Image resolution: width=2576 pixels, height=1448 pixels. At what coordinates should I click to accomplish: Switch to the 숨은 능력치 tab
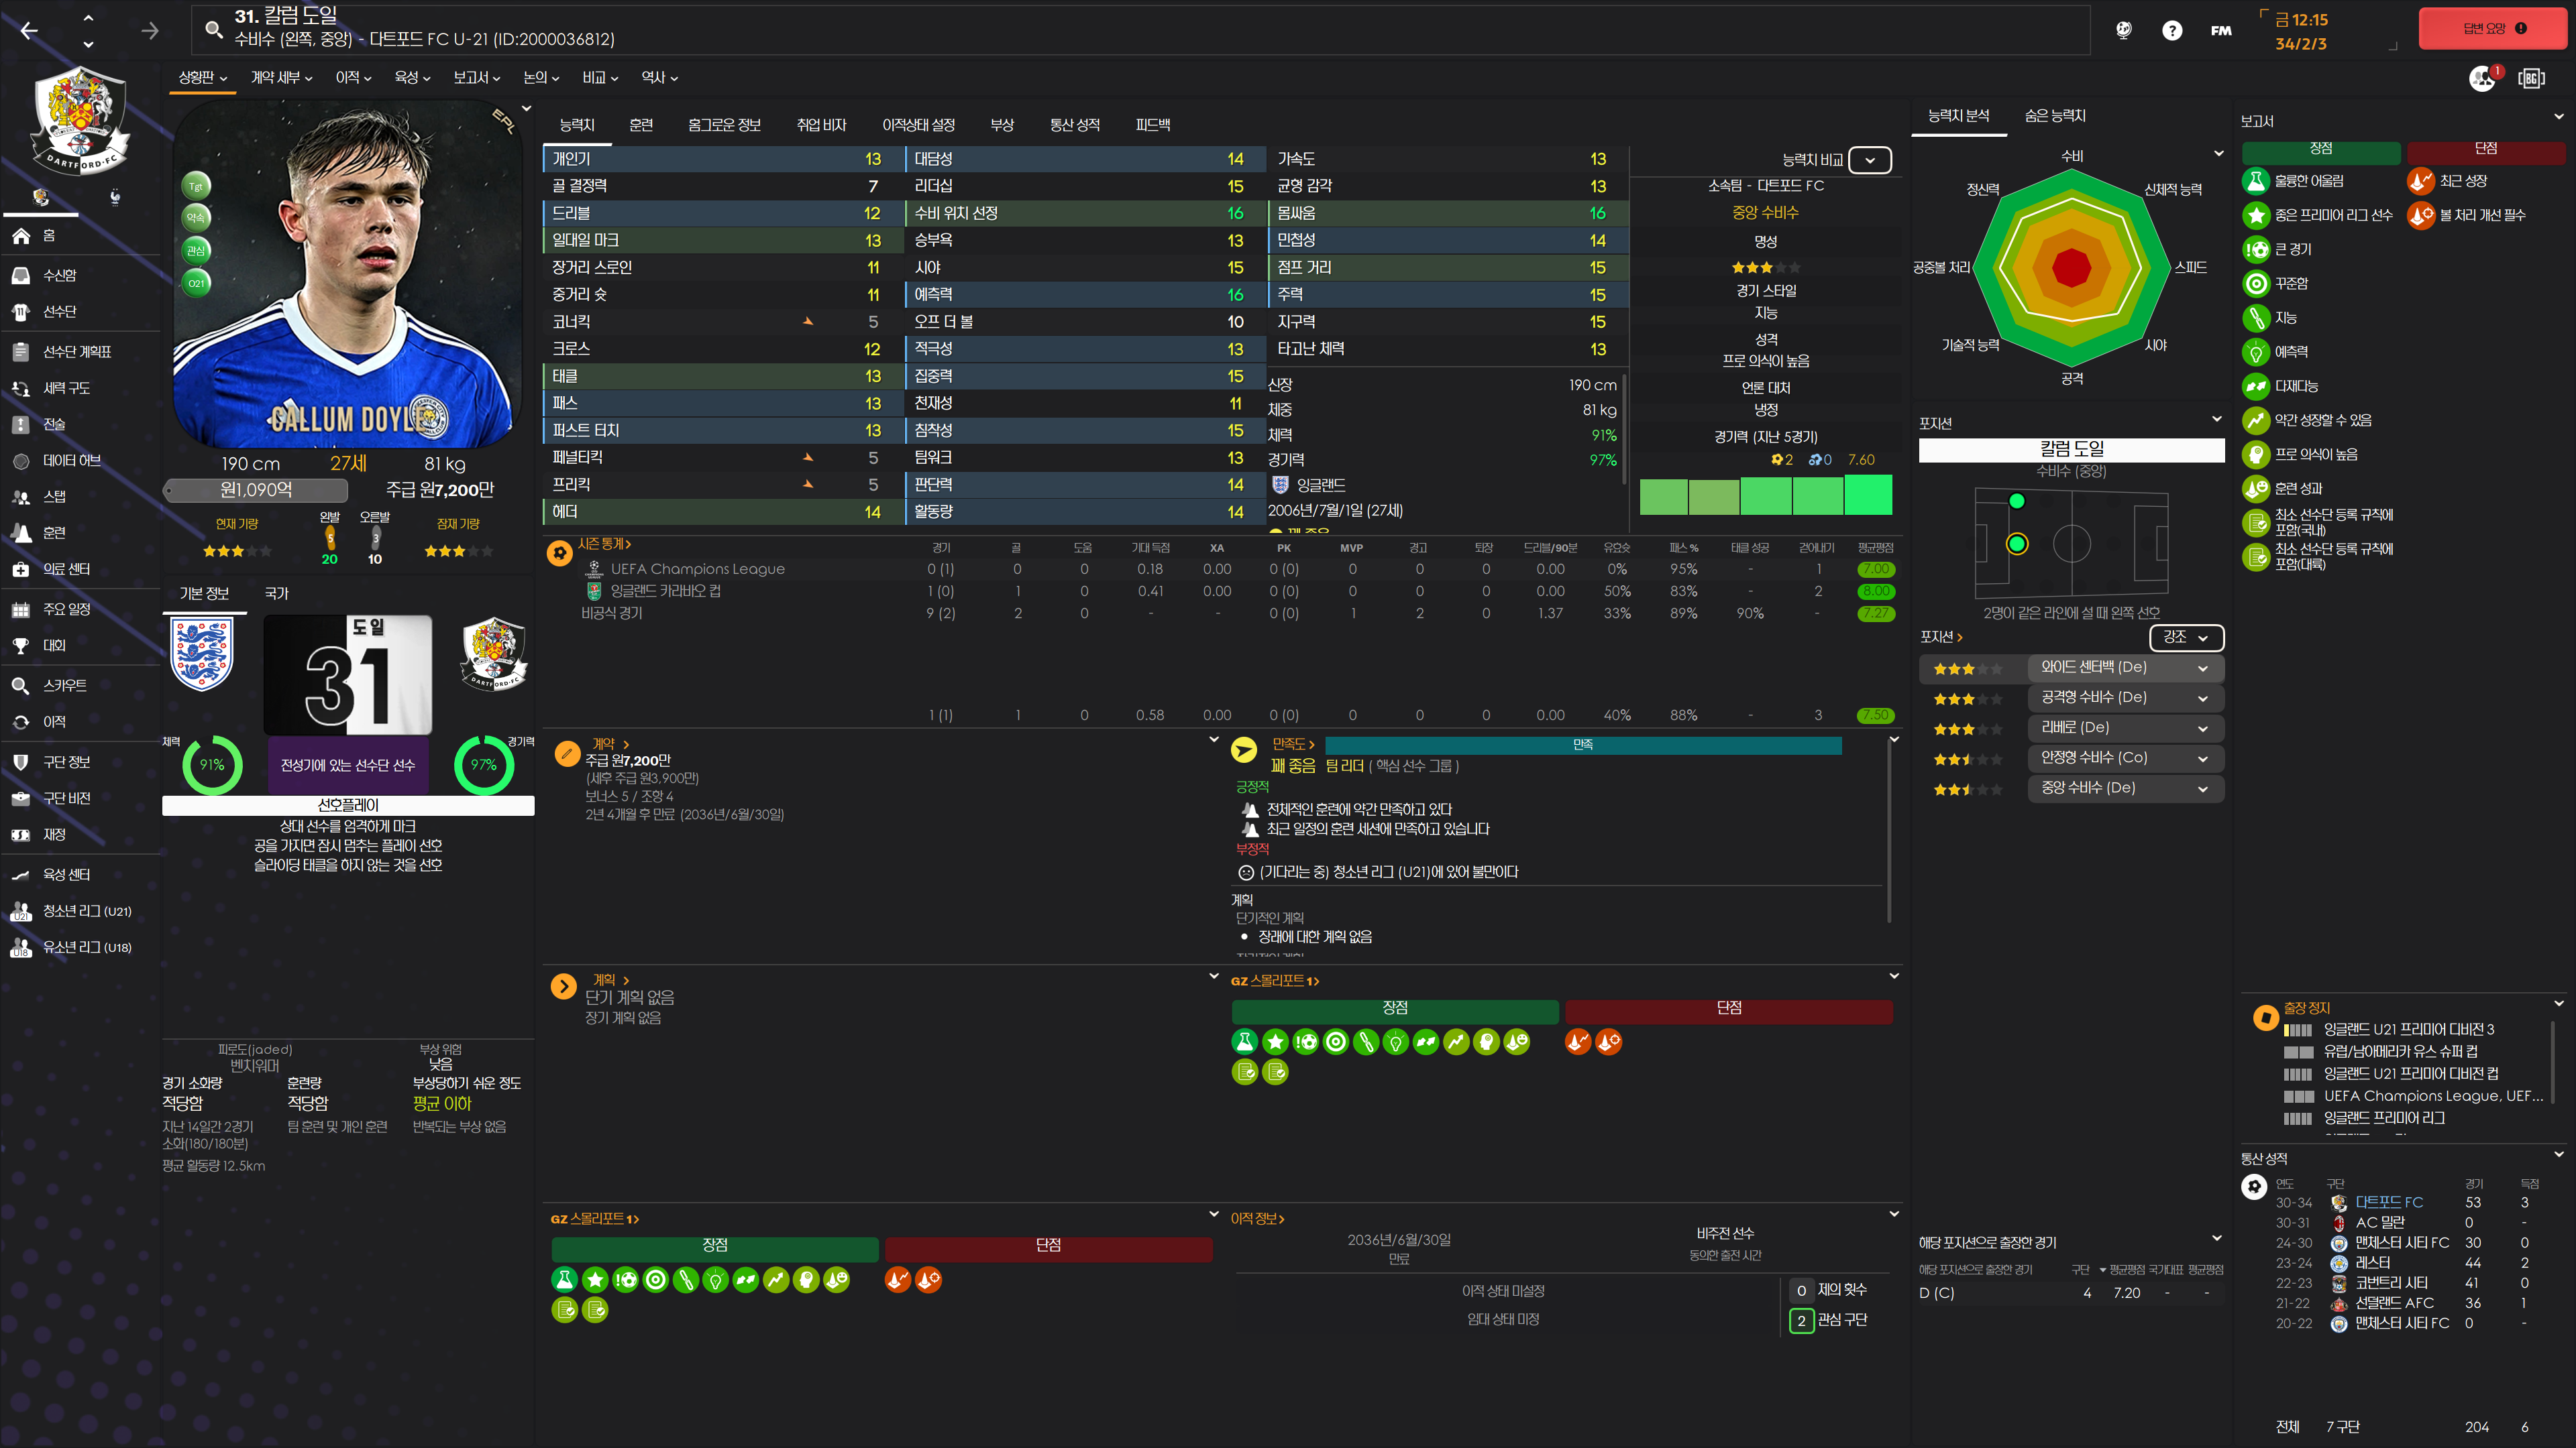[2054, 116]
